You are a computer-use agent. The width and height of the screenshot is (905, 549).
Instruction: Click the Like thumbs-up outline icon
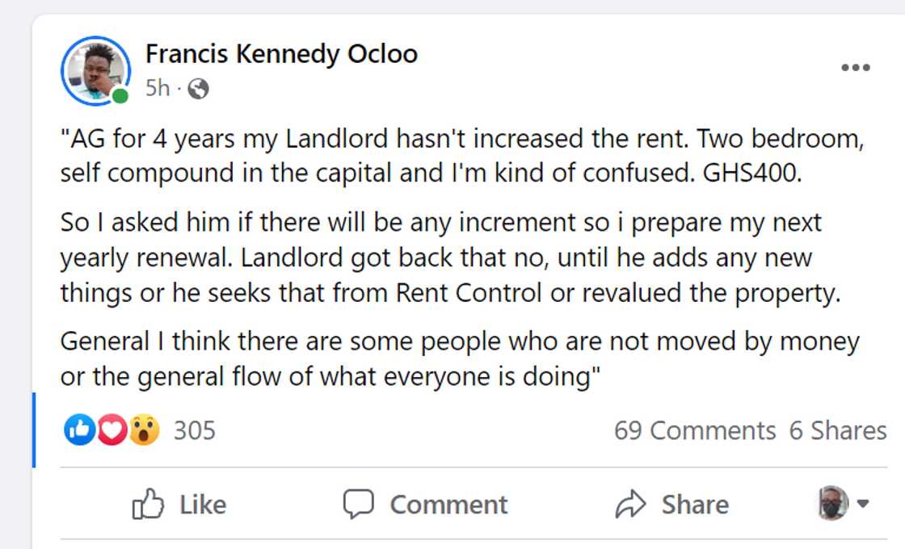(x=148, y=504)
